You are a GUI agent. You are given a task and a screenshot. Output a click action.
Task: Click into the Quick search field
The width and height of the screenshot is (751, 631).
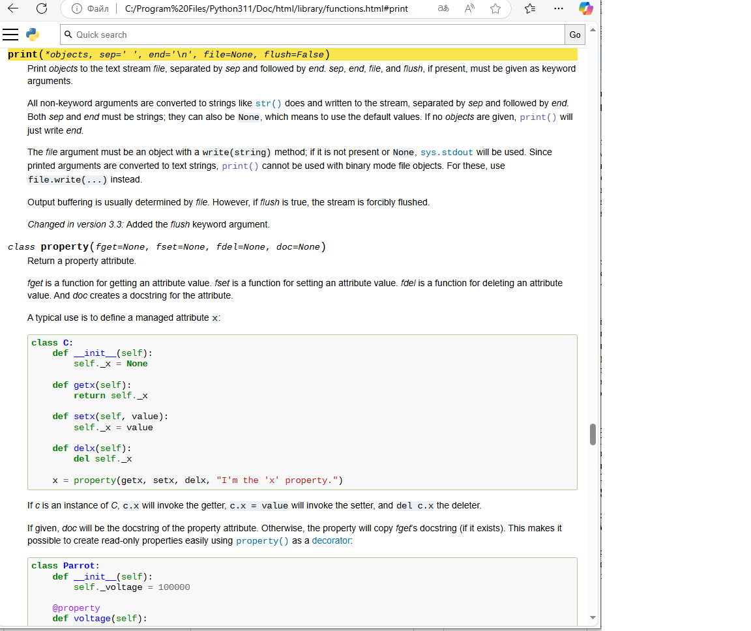tap(313, 35)
